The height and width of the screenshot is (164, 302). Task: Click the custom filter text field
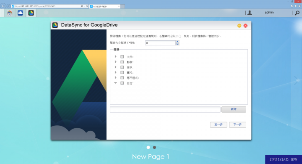tap(165, 109)
